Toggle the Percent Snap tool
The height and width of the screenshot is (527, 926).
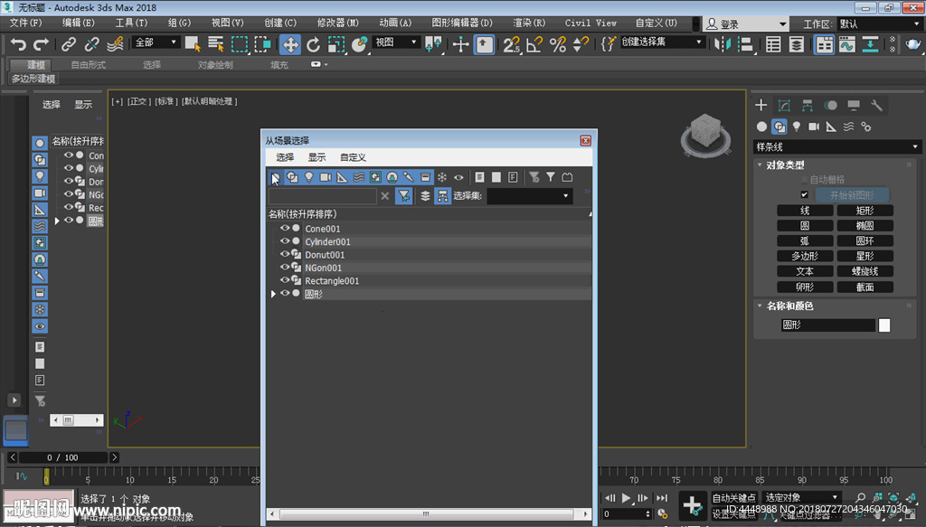557,44
